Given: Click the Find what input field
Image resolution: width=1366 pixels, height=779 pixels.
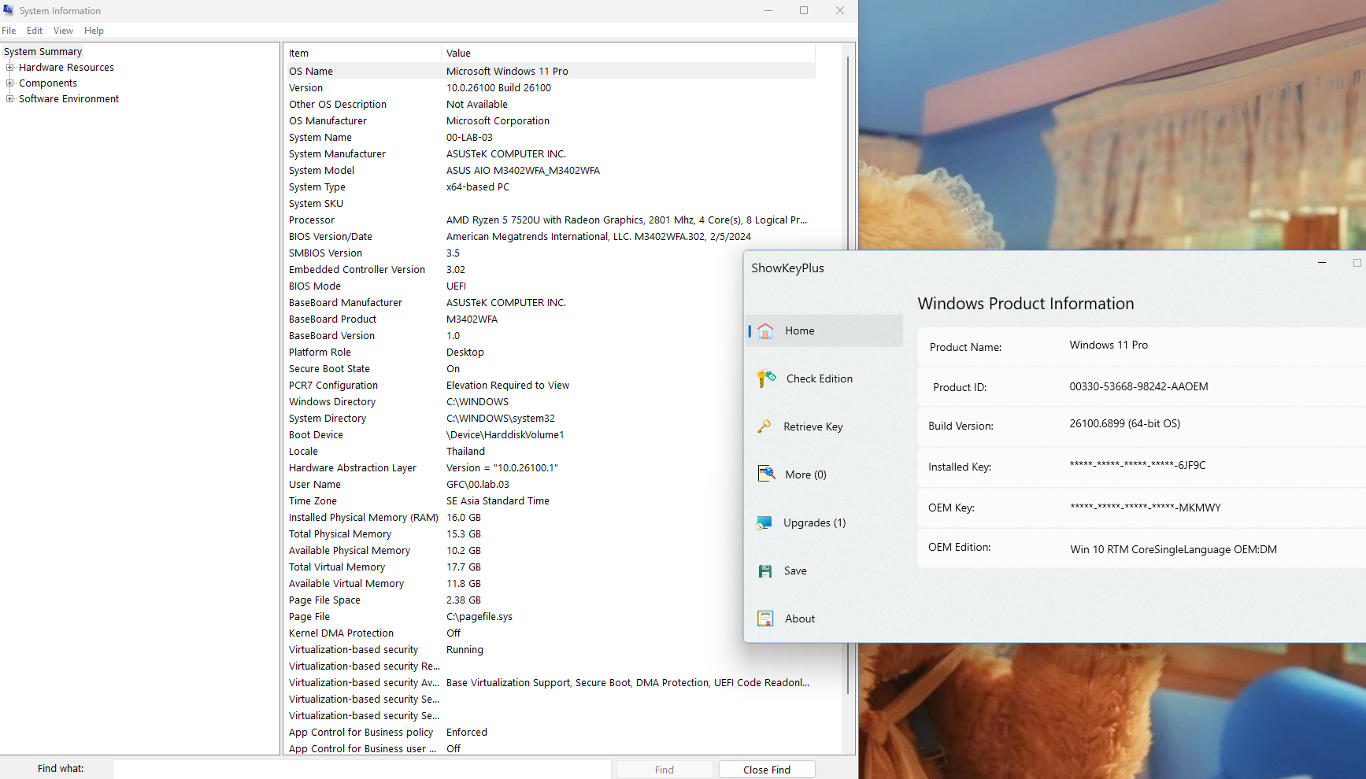Looking at the screenshot, I should [361, 770].
